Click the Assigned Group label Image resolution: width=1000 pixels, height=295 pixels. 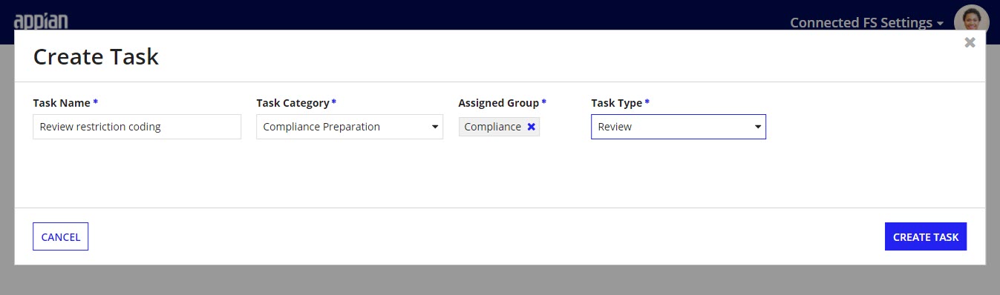pyautogui.click(x=499, y=103)
